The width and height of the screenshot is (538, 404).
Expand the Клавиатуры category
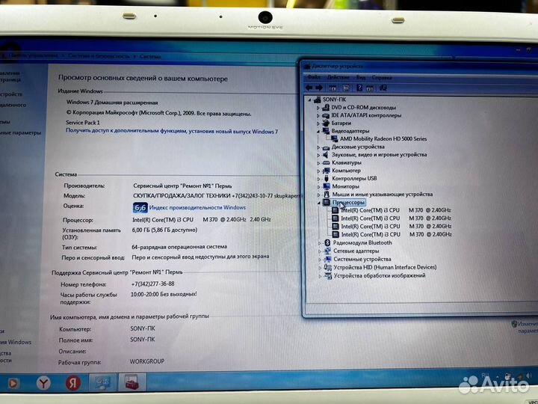tap(318, 163)
